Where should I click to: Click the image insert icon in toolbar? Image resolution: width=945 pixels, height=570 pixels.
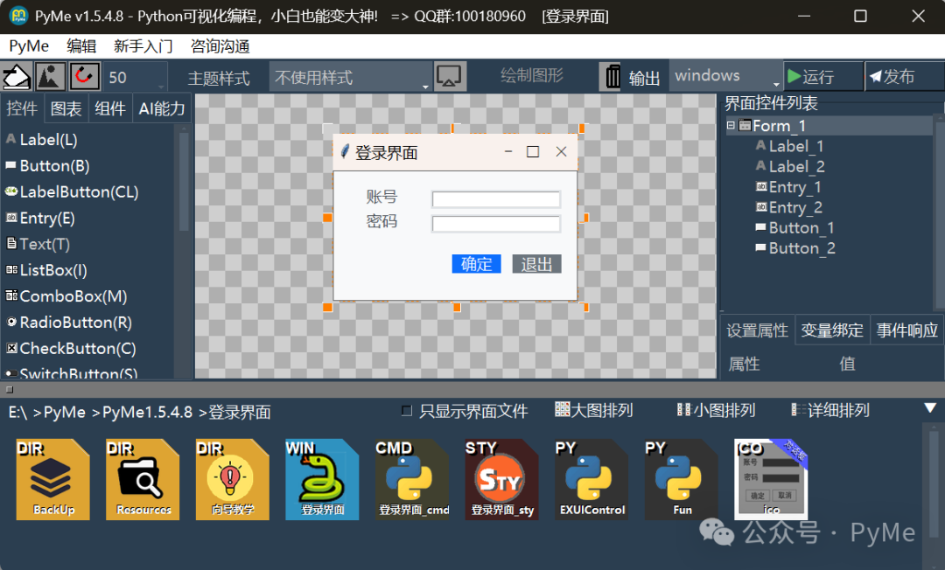(50, 76)
